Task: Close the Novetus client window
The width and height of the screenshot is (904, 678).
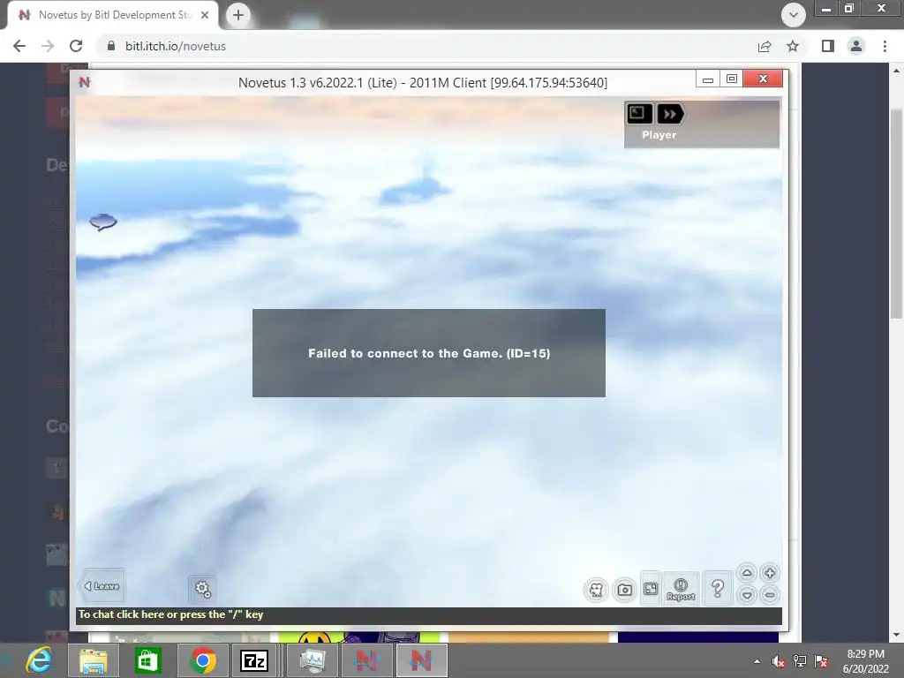Action: [x=763, y=79]
